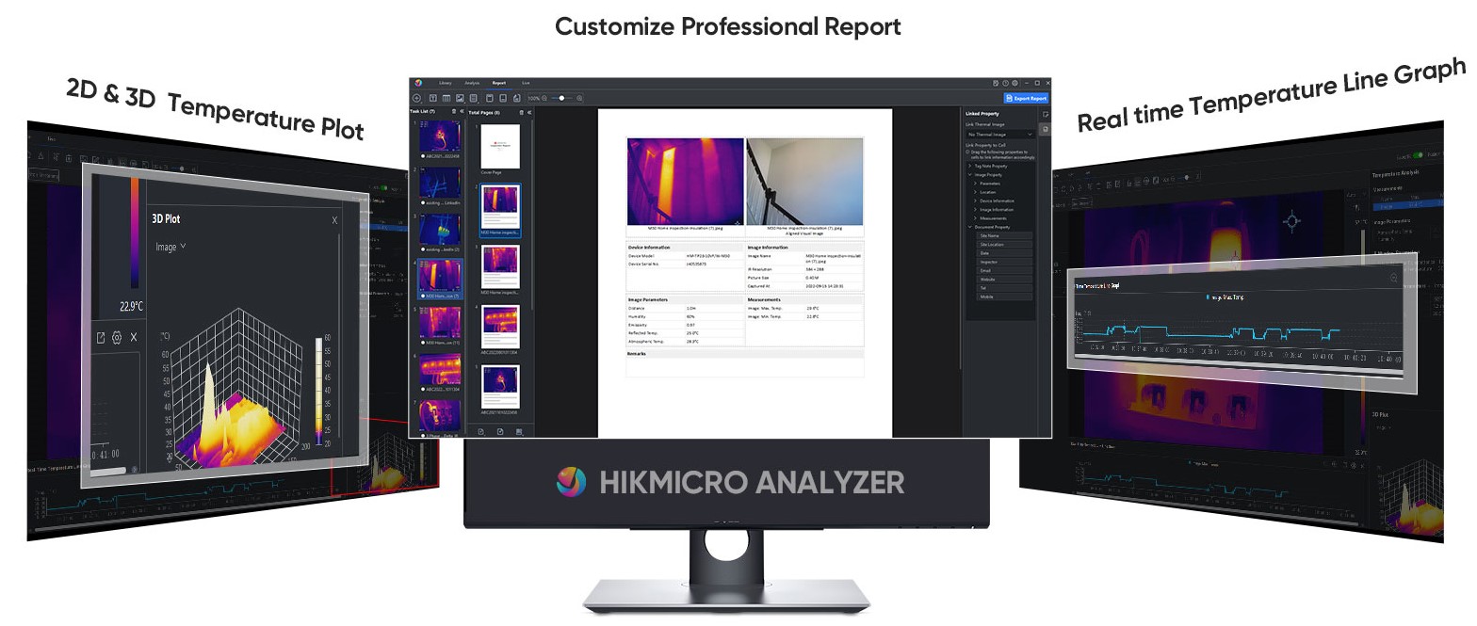Open the settings gear in the left 3D plot window

(x=117, y=337)
